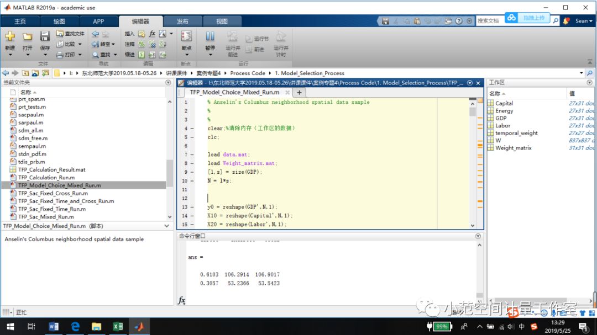Click the Compare (比较) button
Viewport: 597px width, 335px height.
(66, 44)
